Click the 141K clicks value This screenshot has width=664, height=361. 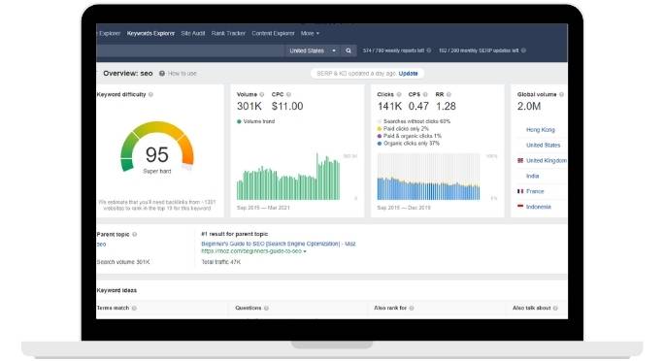[x=389, y=106]
